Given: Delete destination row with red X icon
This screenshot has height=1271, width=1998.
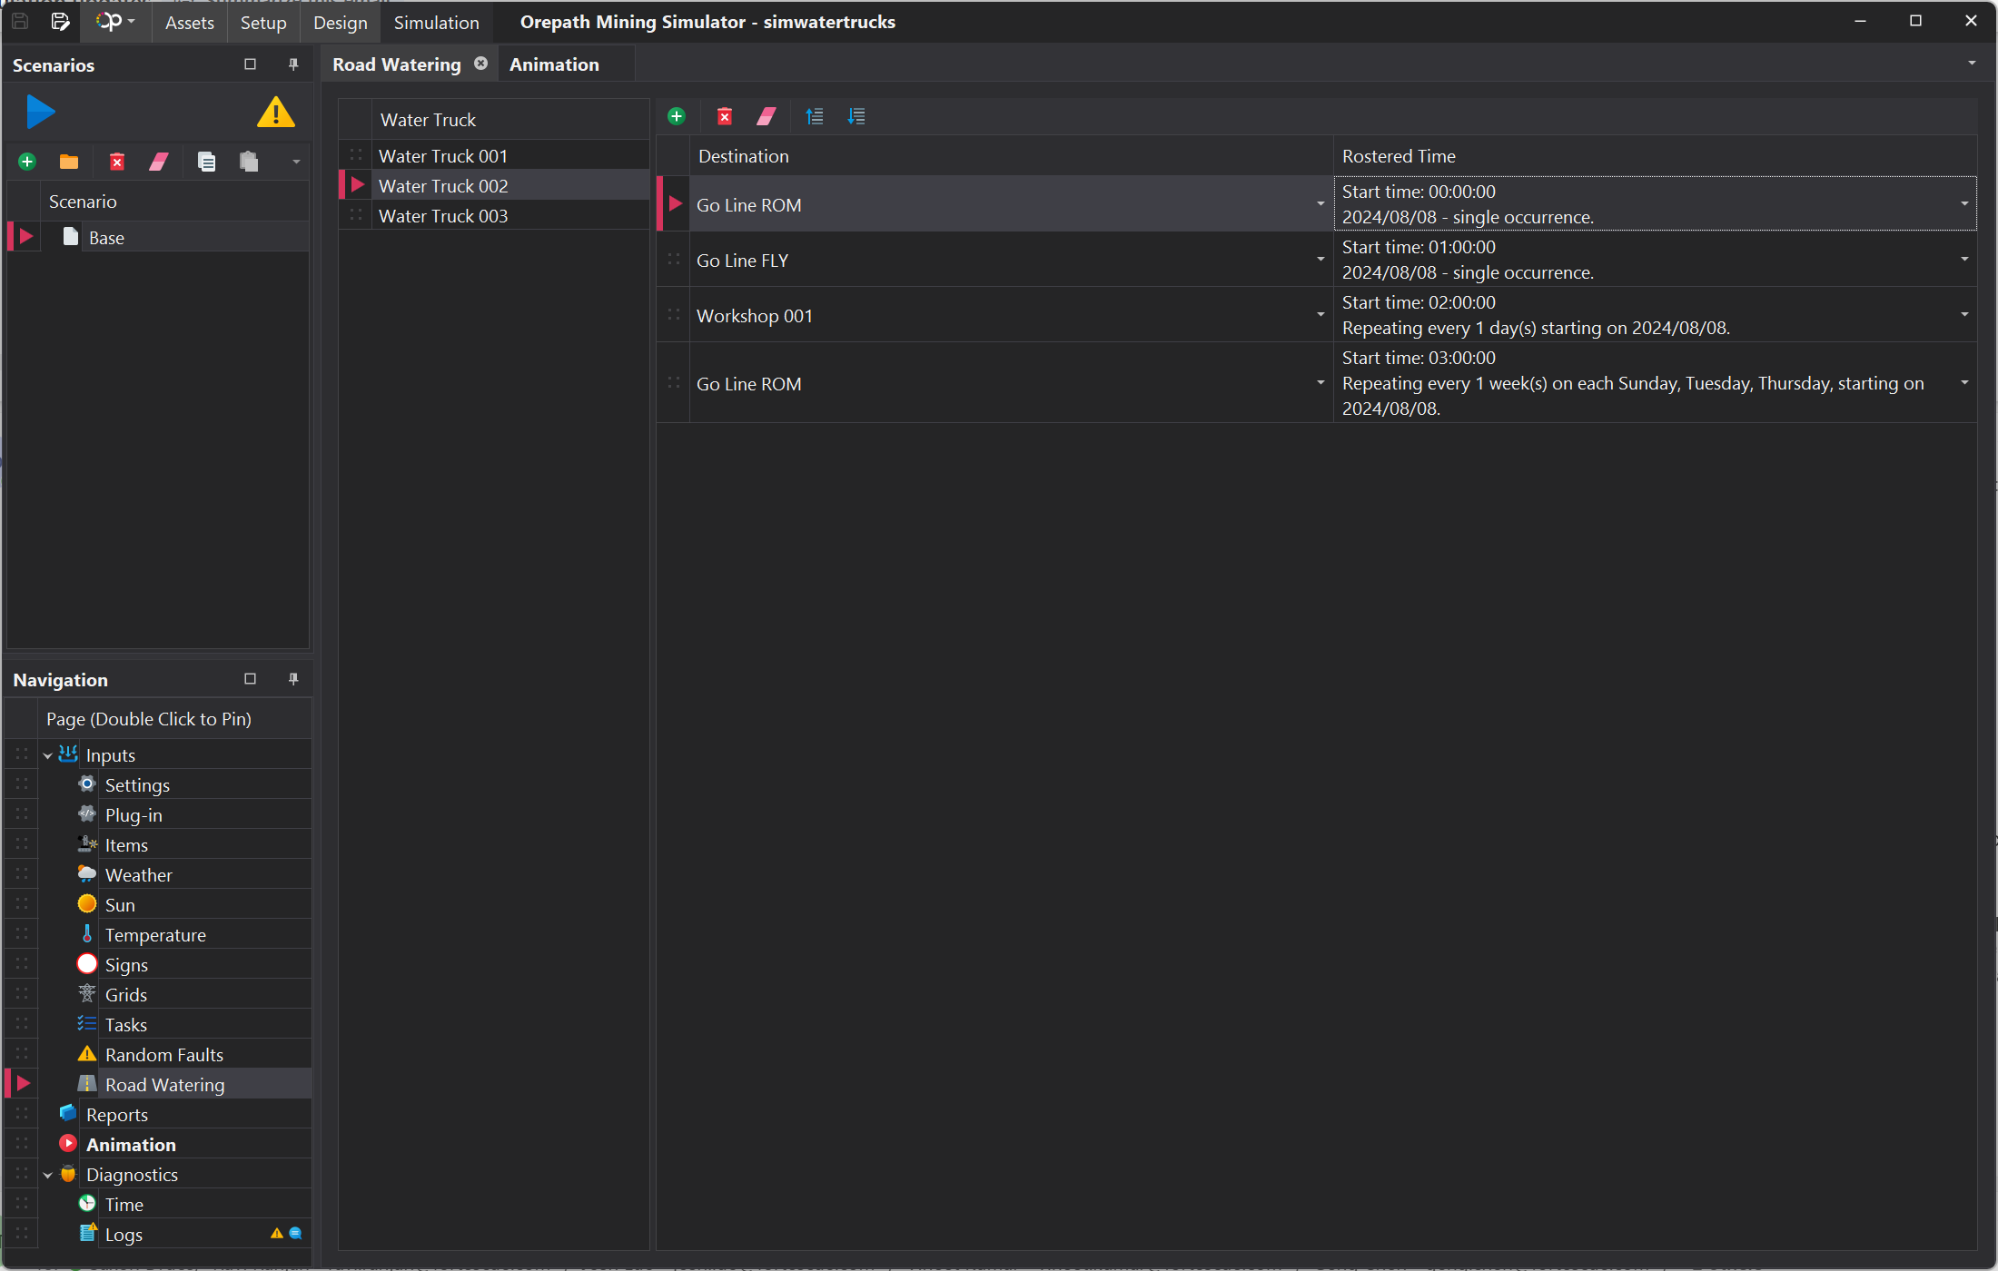Looking at the screenshot, I should tap(725, 116).
